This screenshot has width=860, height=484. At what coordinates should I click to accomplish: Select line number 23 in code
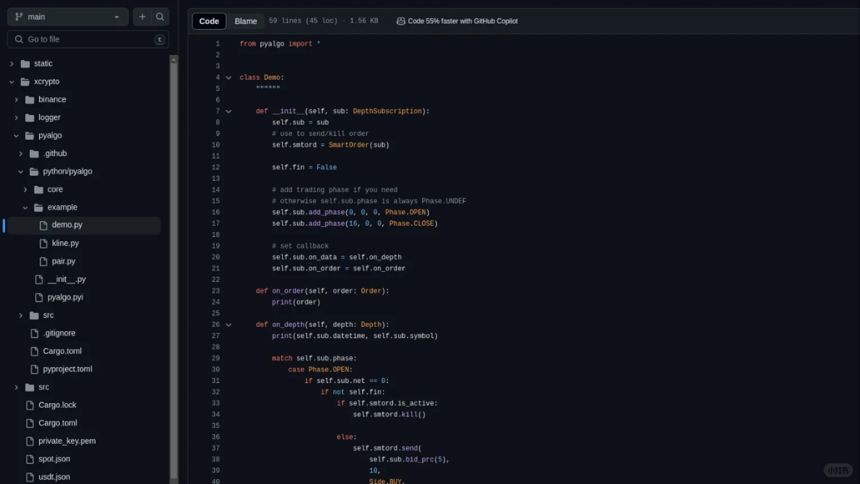point(216,291)
